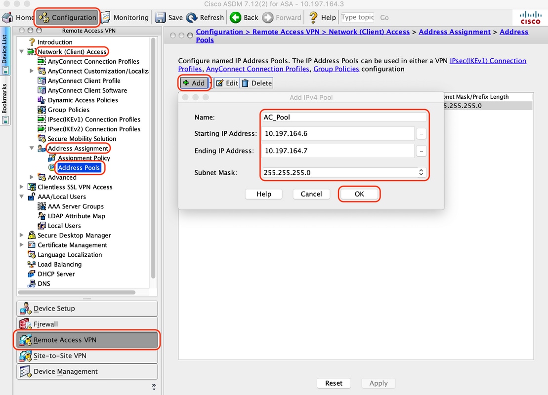Open the Home view icon
This screenshot has height=395, width=548.
(x=7, y=17)
